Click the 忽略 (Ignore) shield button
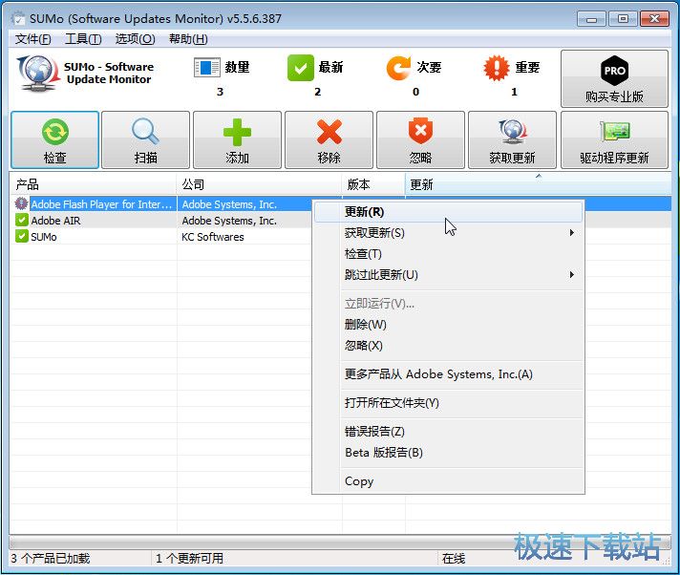The image size is (680, 575). click(x=420, y=139)
